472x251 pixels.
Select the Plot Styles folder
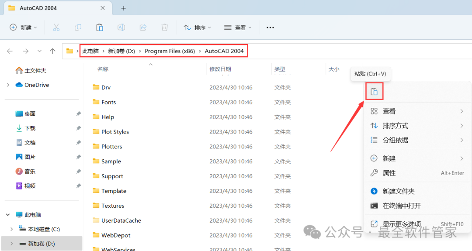111,132
